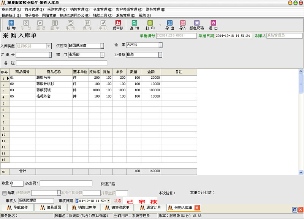
Task: Click the 删单 (delete document) toolbar icon
Action: 55,25
